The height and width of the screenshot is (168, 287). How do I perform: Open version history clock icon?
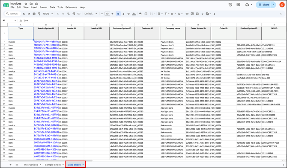pyautogui.click(x=230, y=5)
